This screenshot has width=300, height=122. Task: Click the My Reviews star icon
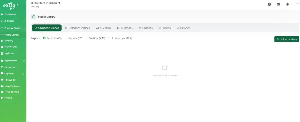[2, 60]
